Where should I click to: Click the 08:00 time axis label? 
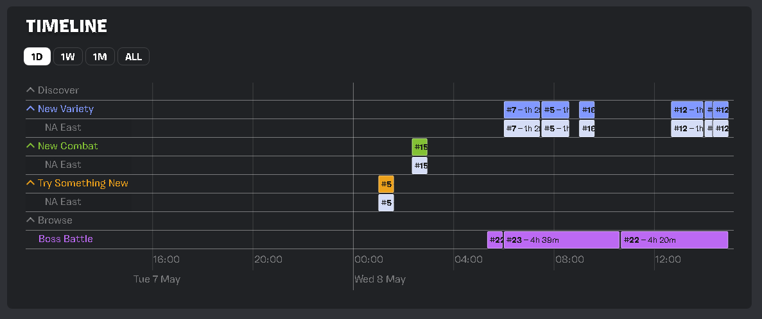569,259
